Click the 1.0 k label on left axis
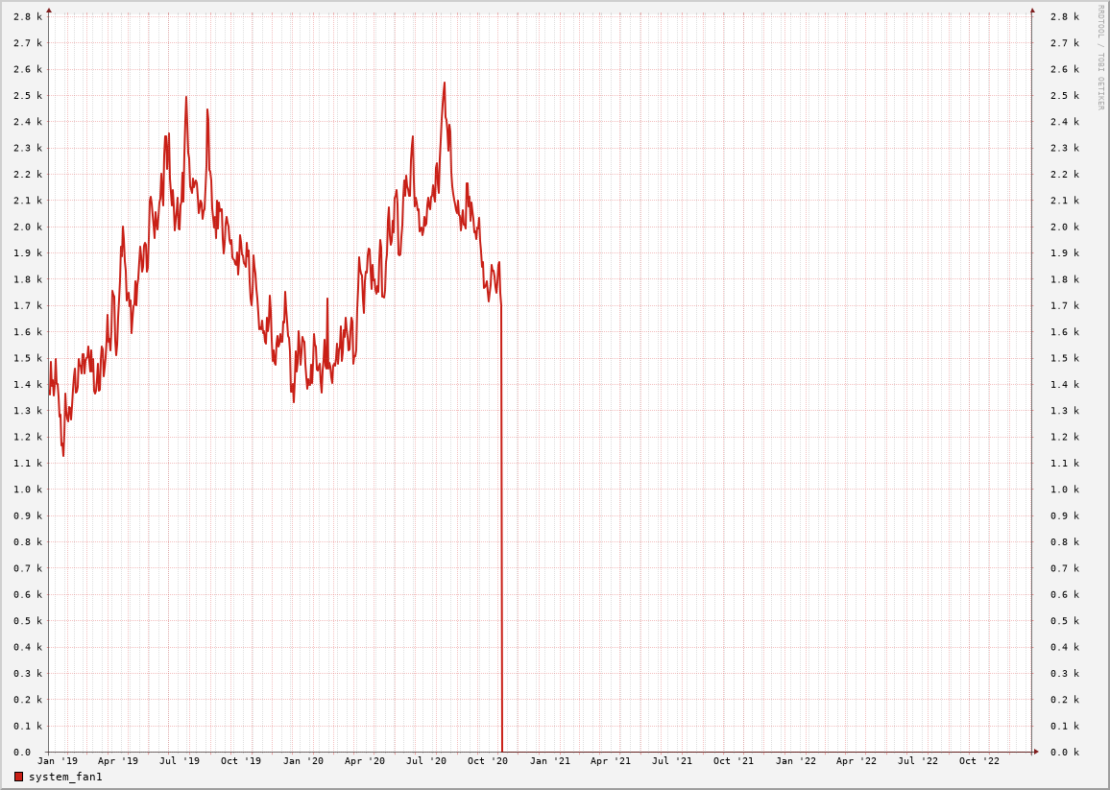The height and width of the screenshot is (790, 1110). click(28, 490)
